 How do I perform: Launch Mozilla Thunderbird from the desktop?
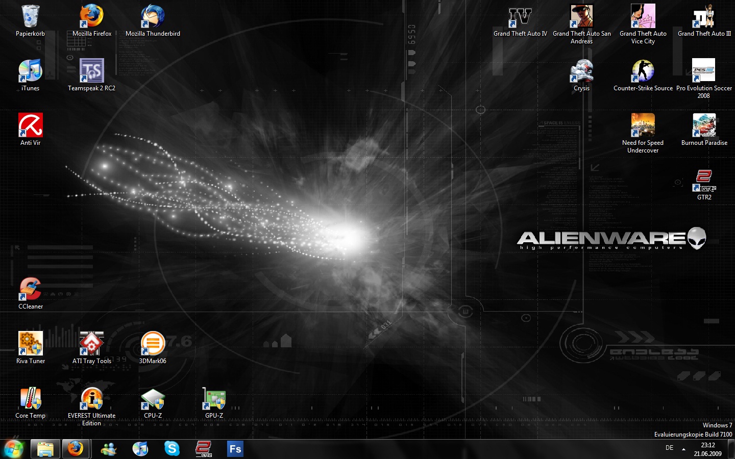[153, 17]
